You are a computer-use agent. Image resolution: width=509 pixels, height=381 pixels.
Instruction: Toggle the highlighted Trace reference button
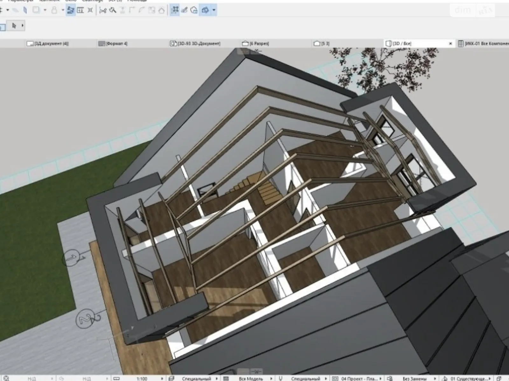[x=71, y=10]
